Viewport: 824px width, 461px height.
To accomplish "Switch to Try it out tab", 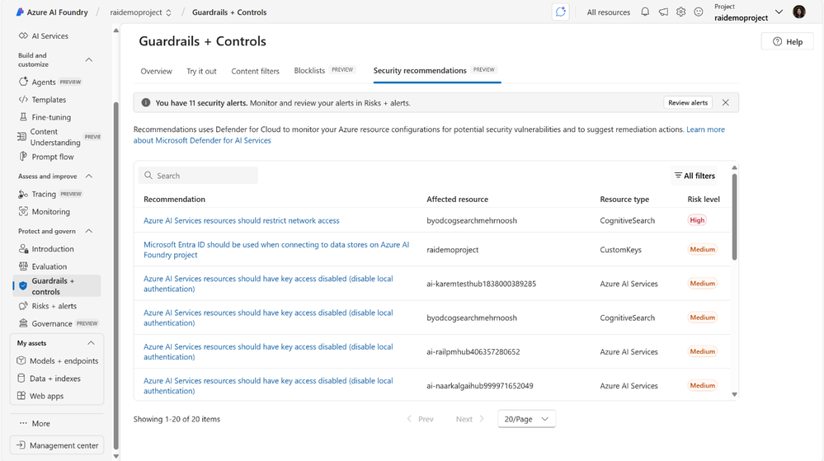I will click(x=201, y=71).
